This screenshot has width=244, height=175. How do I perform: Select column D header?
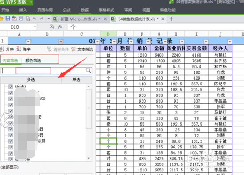tap(108, 34)
